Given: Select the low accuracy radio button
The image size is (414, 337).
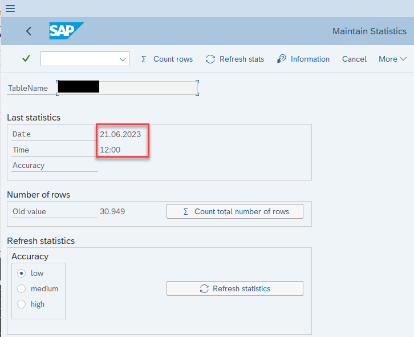Looking at the screenshot, I should coord(22,273).
